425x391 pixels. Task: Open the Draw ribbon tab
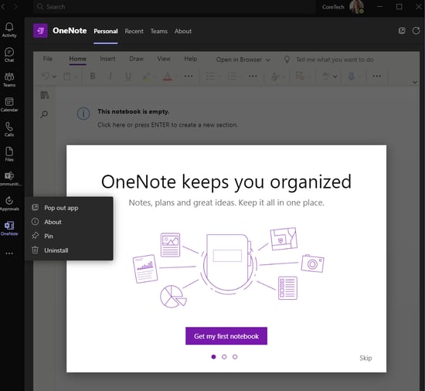click(136, 59)
